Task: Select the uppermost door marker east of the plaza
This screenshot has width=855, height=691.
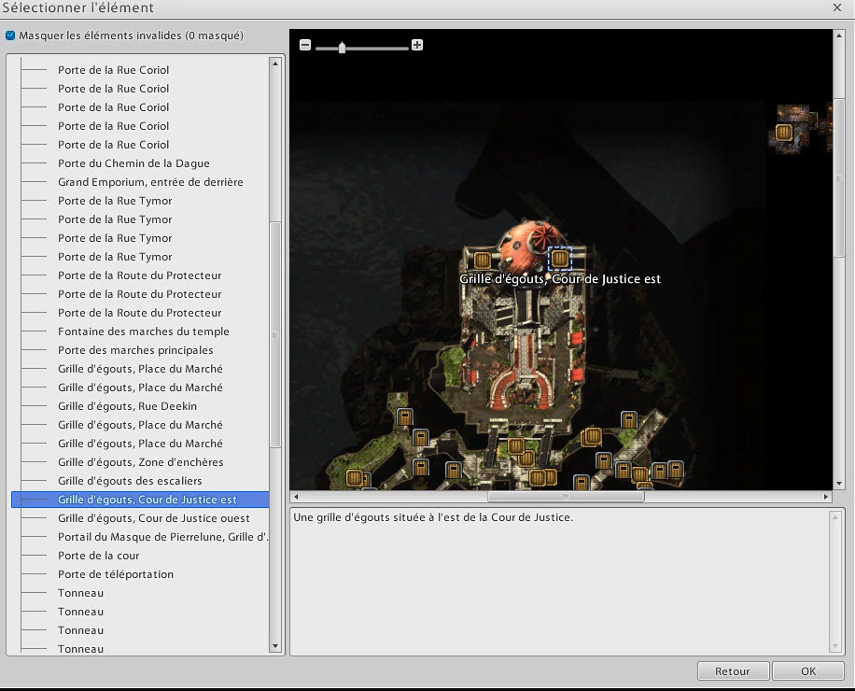Action: pos(629,419)
